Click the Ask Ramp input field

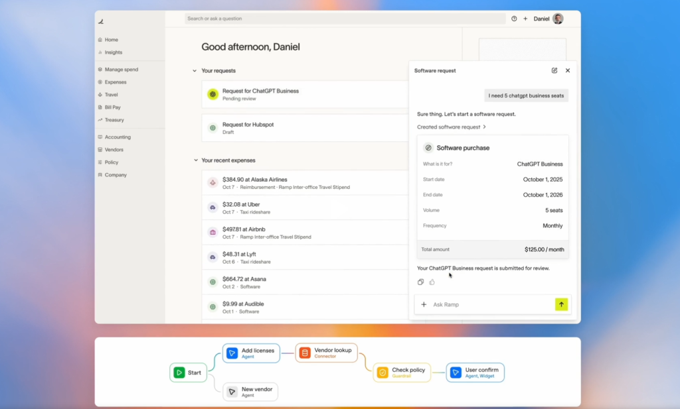pyautogui.click(x=488, y=304)
